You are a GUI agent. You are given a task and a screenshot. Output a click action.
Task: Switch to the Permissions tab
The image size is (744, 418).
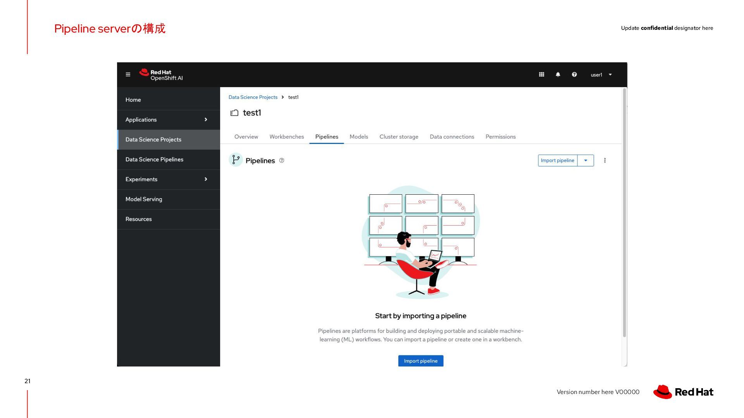(501, 137)
